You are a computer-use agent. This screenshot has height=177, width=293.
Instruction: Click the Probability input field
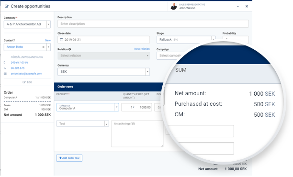pyautogui.click(x=236, y=40)
